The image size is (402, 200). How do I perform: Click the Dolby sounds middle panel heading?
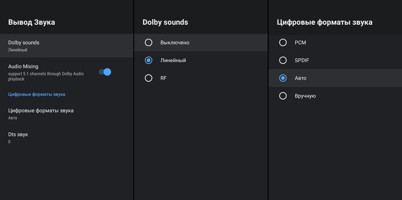[x=165, y=22]
